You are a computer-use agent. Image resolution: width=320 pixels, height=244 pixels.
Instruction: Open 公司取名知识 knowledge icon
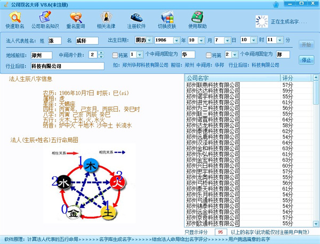[45, 20]
